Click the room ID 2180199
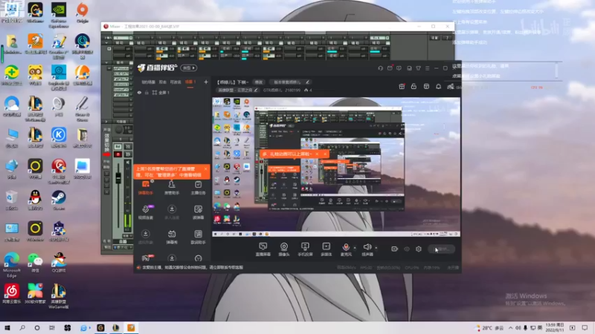This screenshot has width=595, height=334. [292, 90]
